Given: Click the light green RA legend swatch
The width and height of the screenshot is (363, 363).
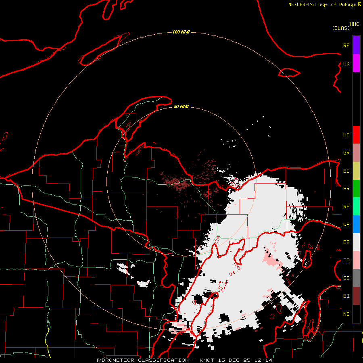Looking at the screenshot, I should tap(356, 207).
